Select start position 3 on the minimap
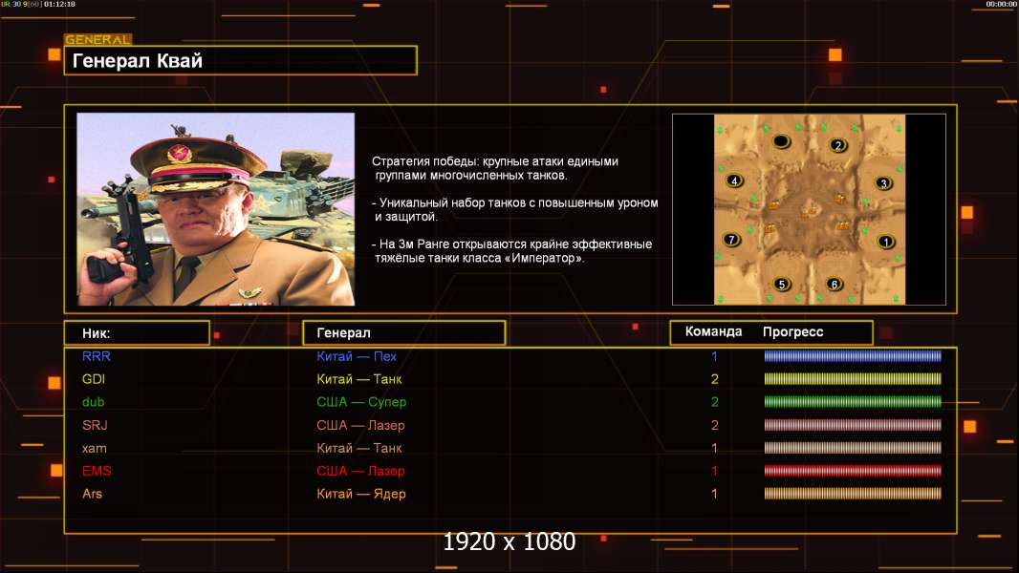The width and height of the screenshot is (1019, 573). pos(883,183)
